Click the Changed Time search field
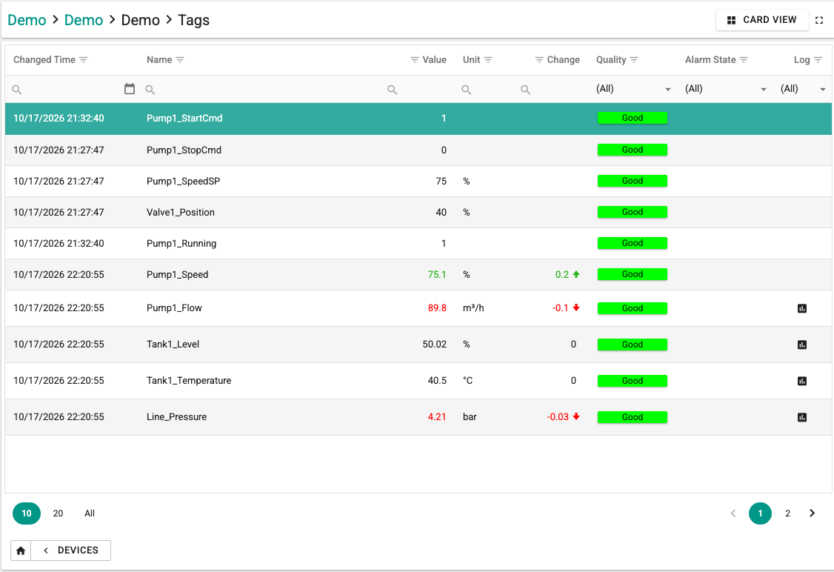834x572 pixels. pos(72,90)
